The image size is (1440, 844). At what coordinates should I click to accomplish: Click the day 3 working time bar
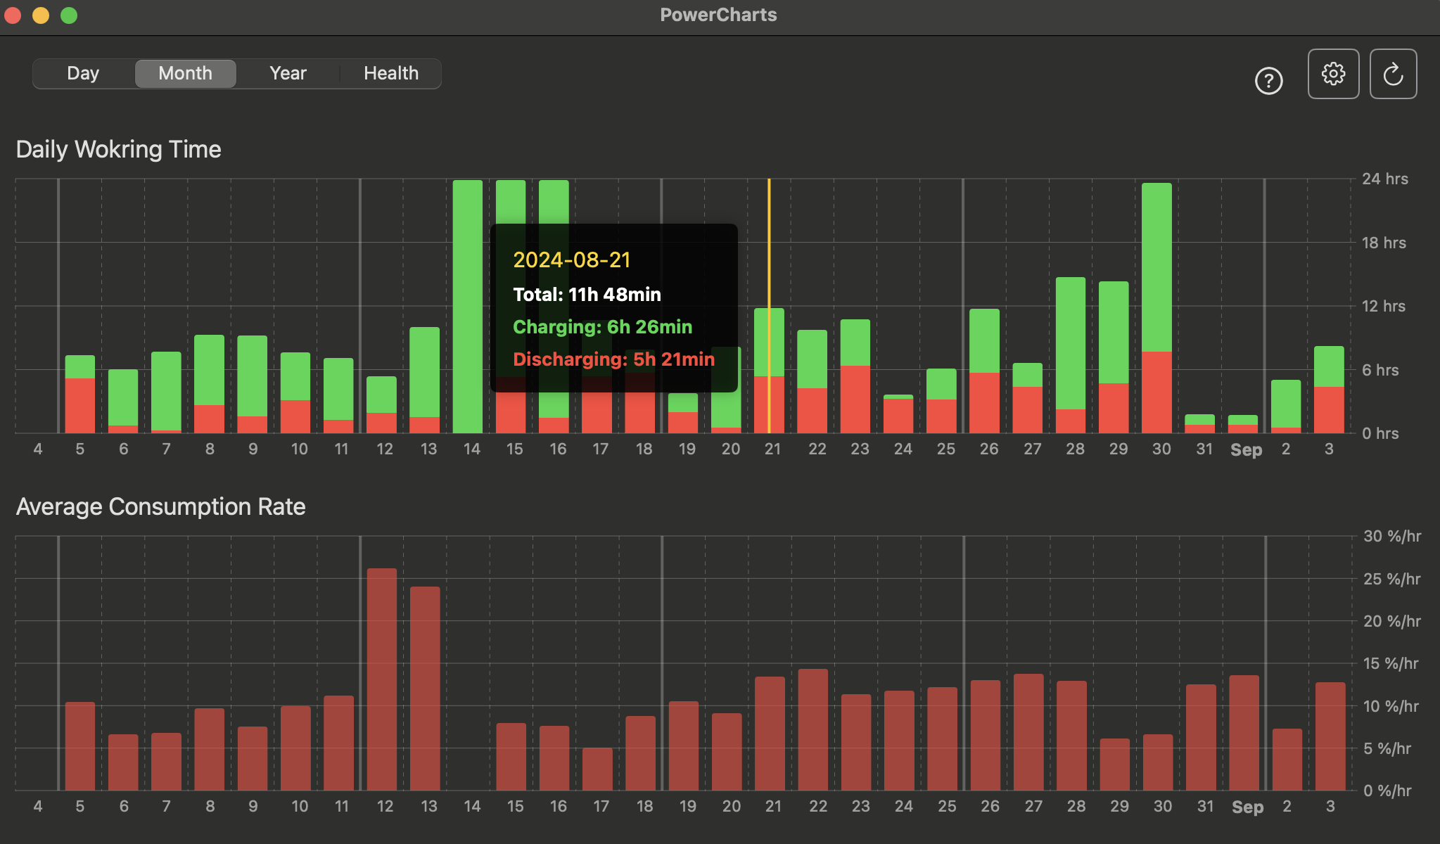point(1329,390)
